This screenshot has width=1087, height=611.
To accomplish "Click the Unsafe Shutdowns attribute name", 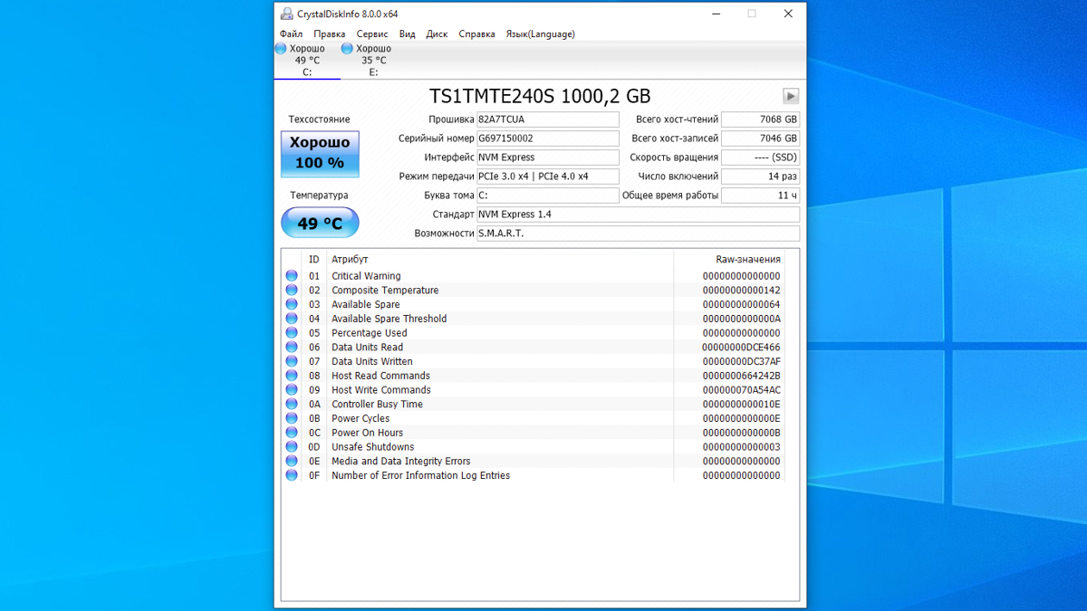I will (x=373, y=447).
